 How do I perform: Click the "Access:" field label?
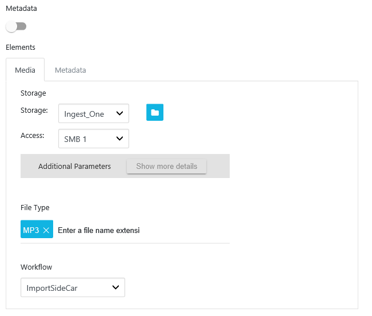point(33,135)
